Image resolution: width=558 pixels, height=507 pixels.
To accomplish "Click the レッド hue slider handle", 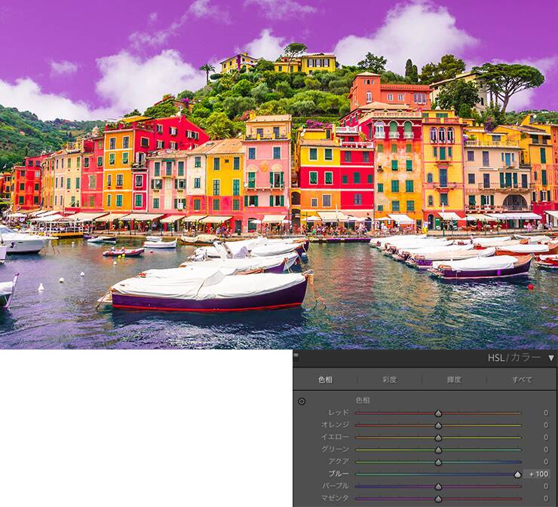I will (438, 413).
